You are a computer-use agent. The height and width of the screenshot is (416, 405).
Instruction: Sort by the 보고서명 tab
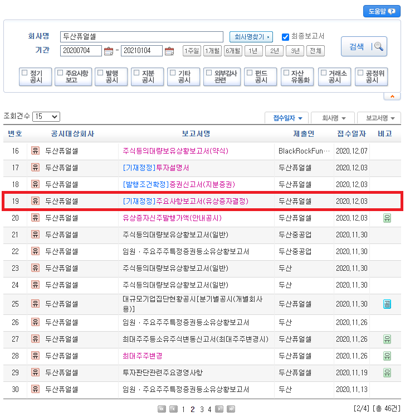coord(379,118)
